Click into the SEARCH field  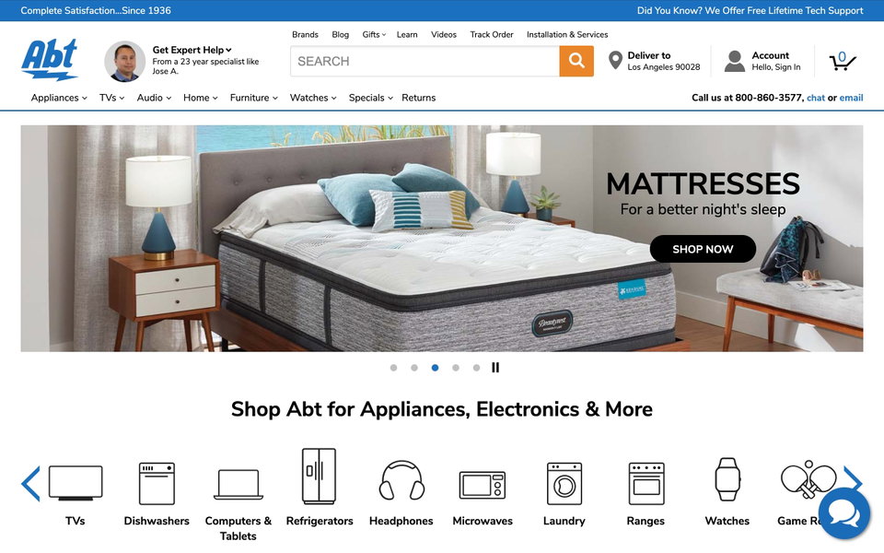click(425, 61)
